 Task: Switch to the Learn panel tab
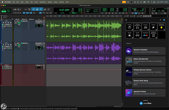click(x=139, y=16)
